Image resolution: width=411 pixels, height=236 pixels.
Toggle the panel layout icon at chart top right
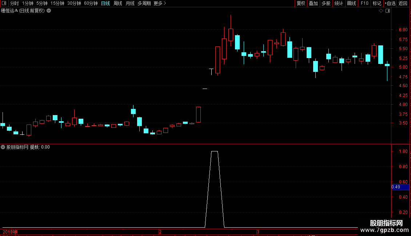pos(388,11)
